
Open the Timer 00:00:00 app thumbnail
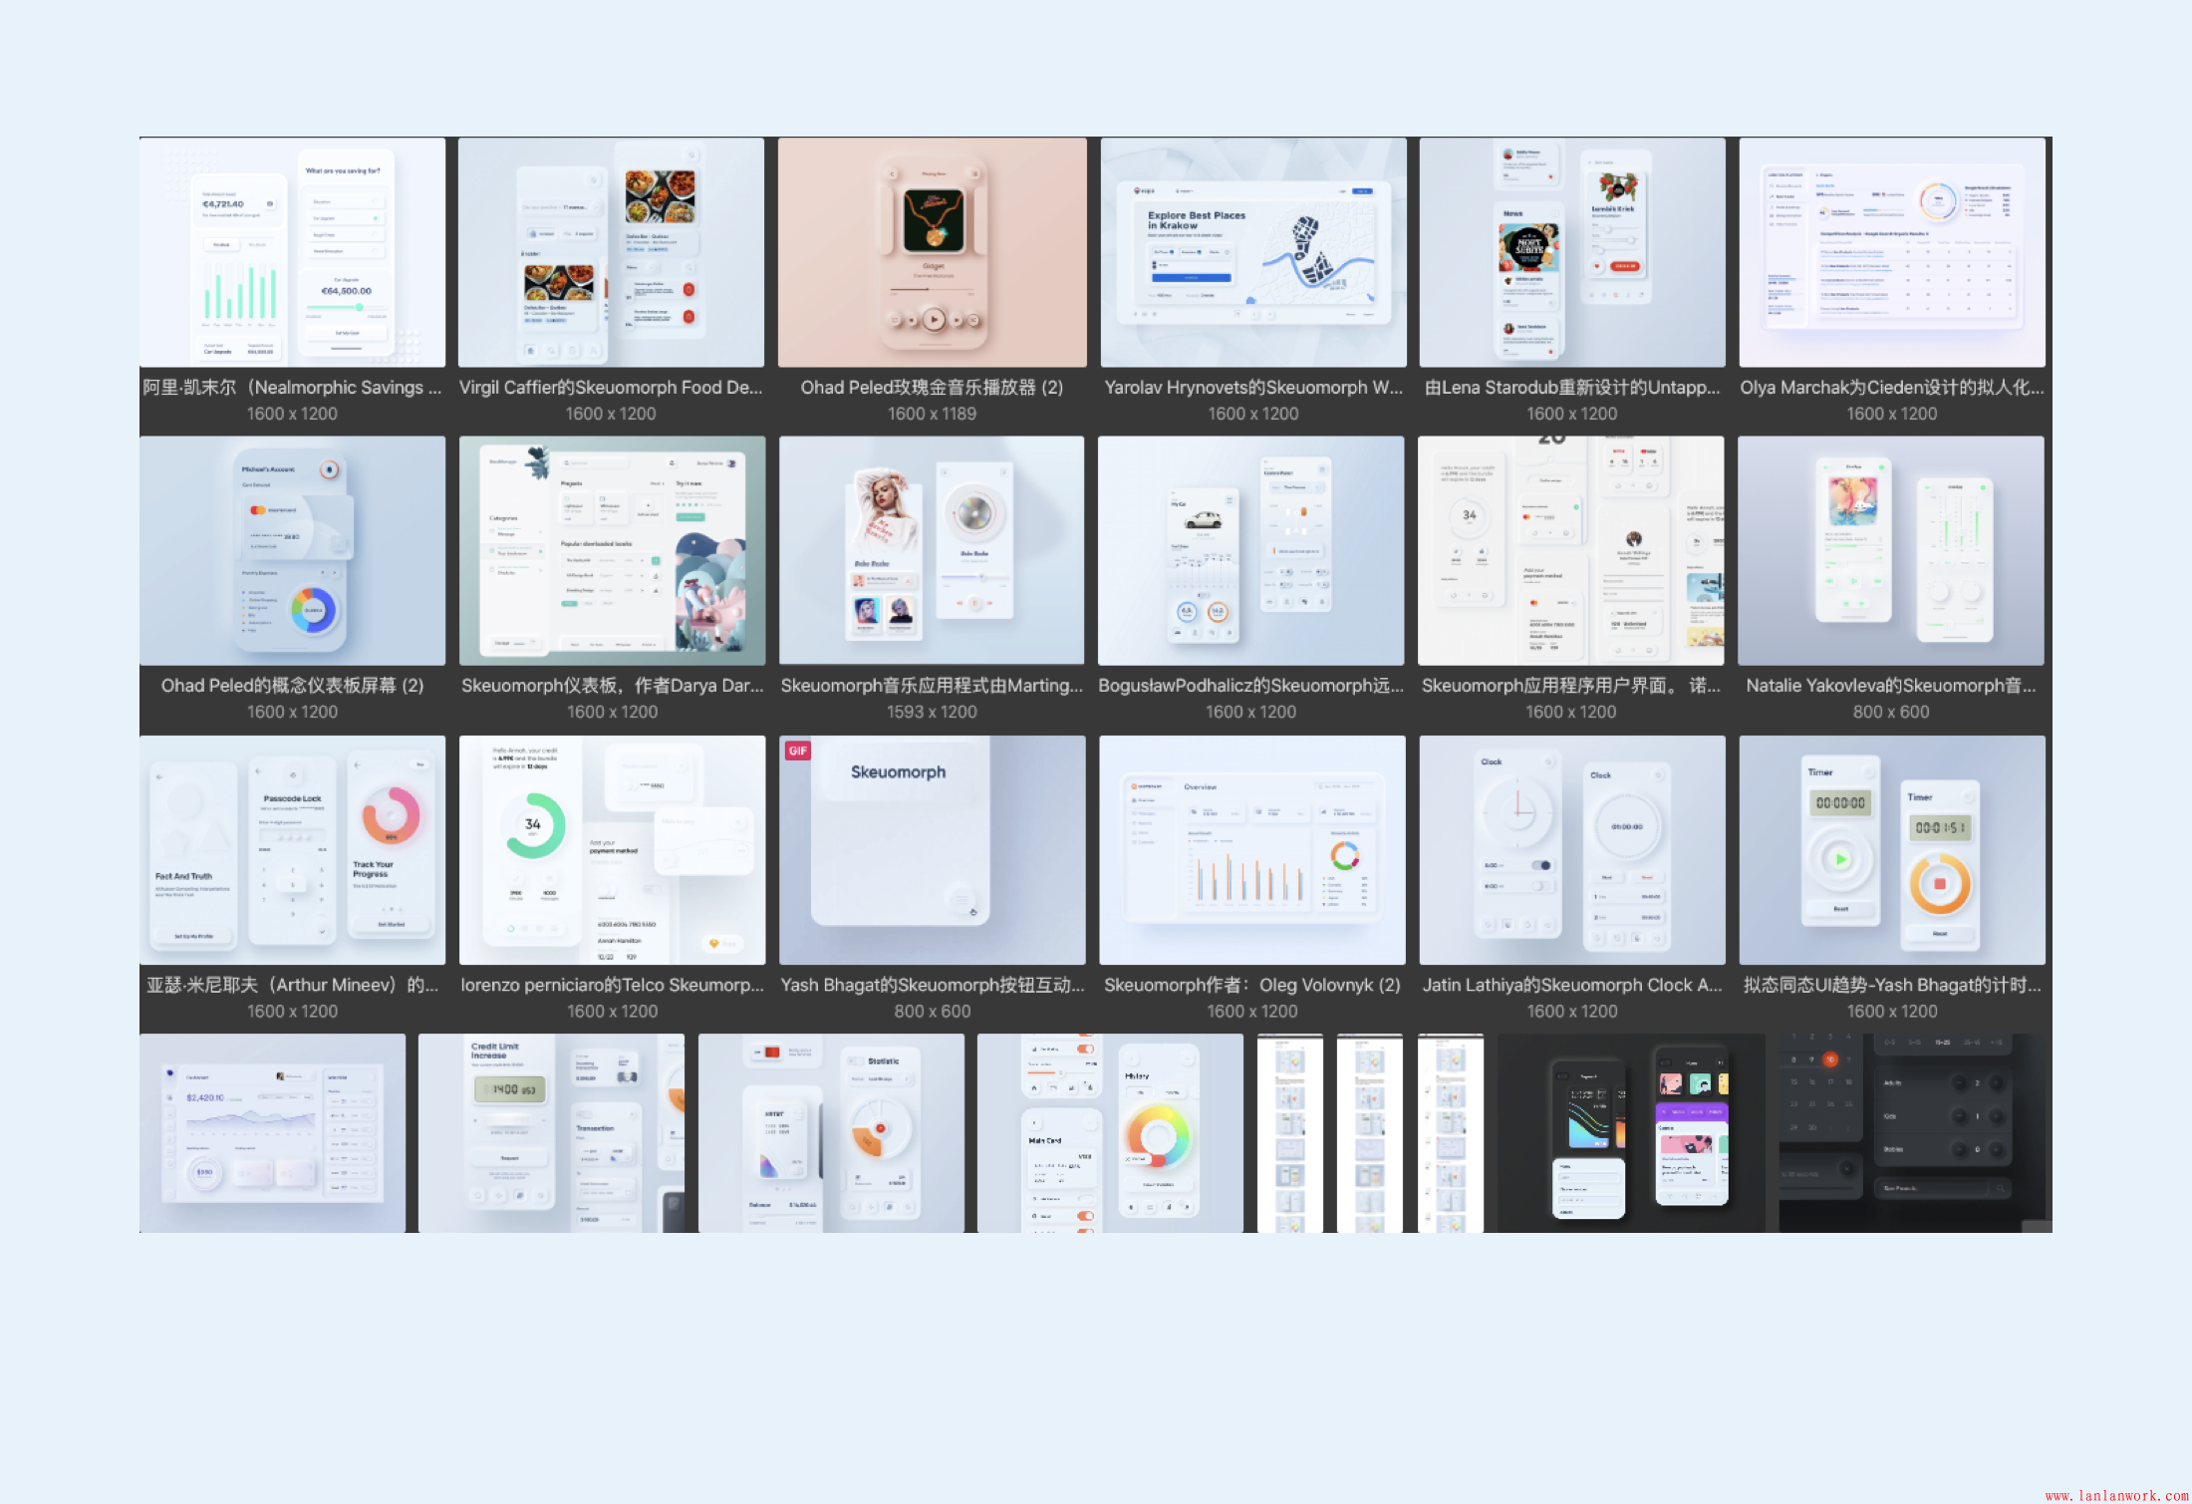[1891, 849]
